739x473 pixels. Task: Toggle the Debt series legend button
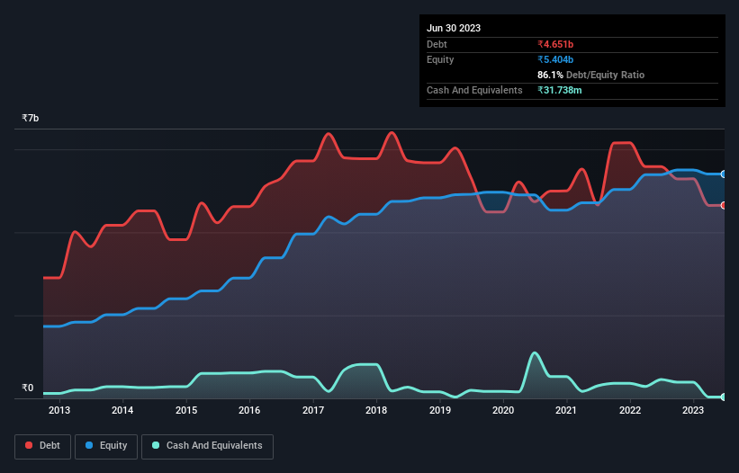coord(43,446)
